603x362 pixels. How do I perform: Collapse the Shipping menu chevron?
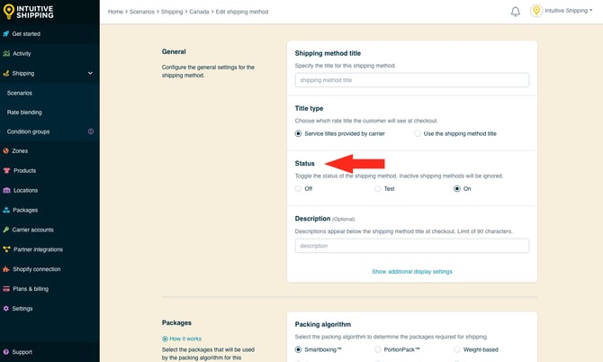point(90,73)
